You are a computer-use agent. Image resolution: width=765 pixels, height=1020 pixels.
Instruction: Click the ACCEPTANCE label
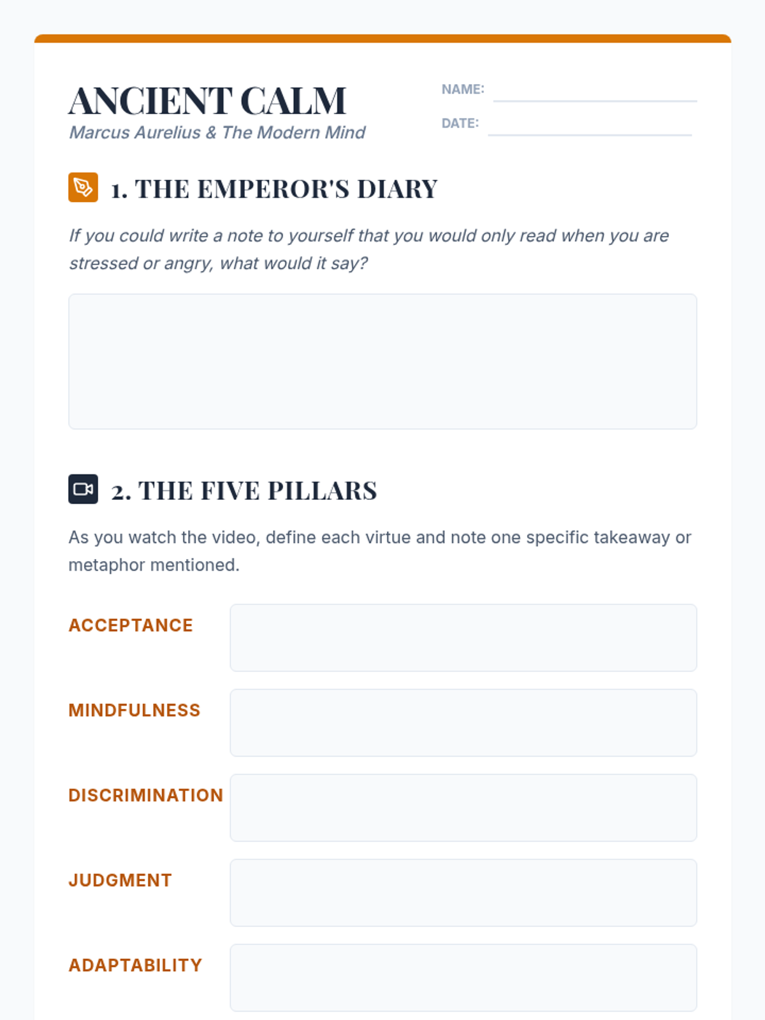coord(131,625)
